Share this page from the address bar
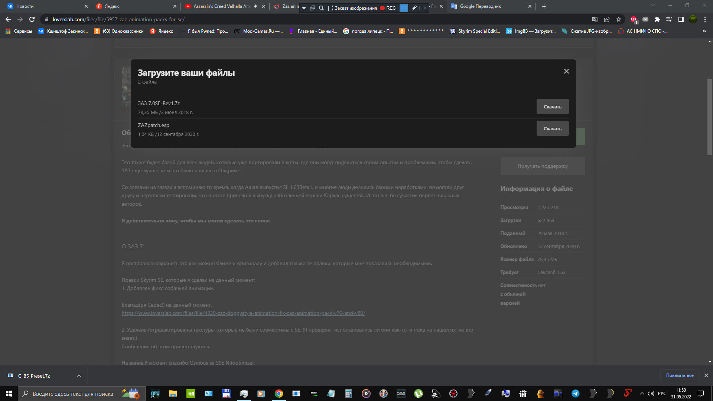Screen dimensions: 713x401 pyautogui.click(x=607, y=19)
